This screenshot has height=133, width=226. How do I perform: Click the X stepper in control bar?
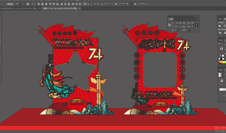pyautogui.click(x=91, y=4)
